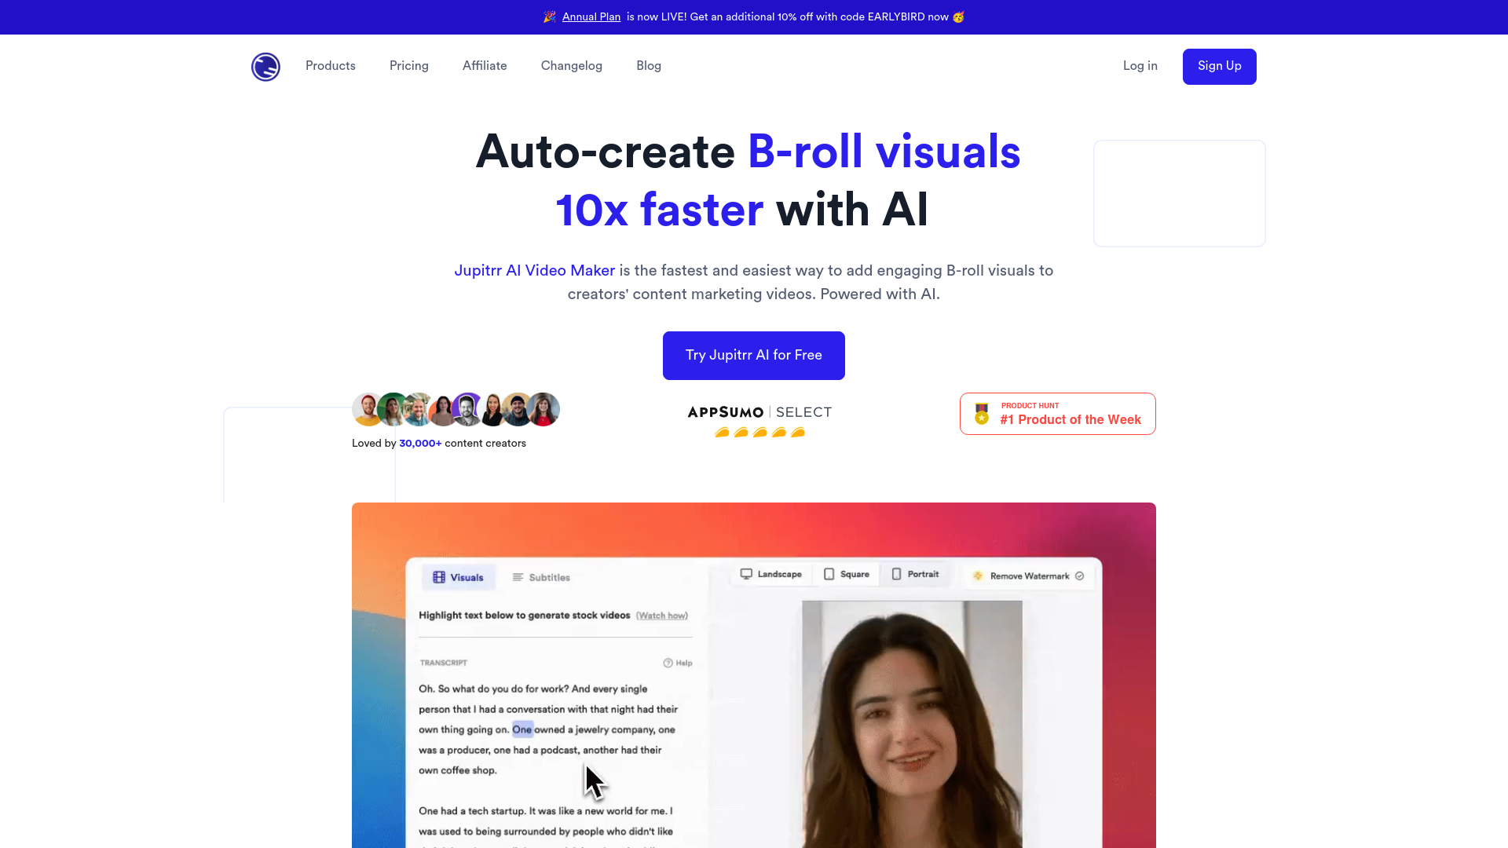
Task: Click the Product Hunt #1 badge
Action: tap(1056, 414)
